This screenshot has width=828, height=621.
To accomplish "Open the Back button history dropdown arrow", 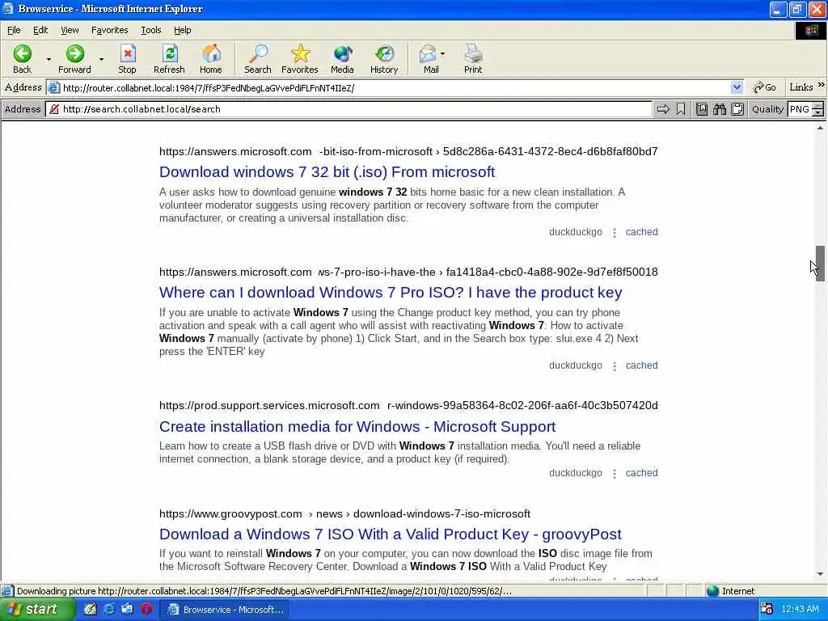I will click(x=49, y=59).
